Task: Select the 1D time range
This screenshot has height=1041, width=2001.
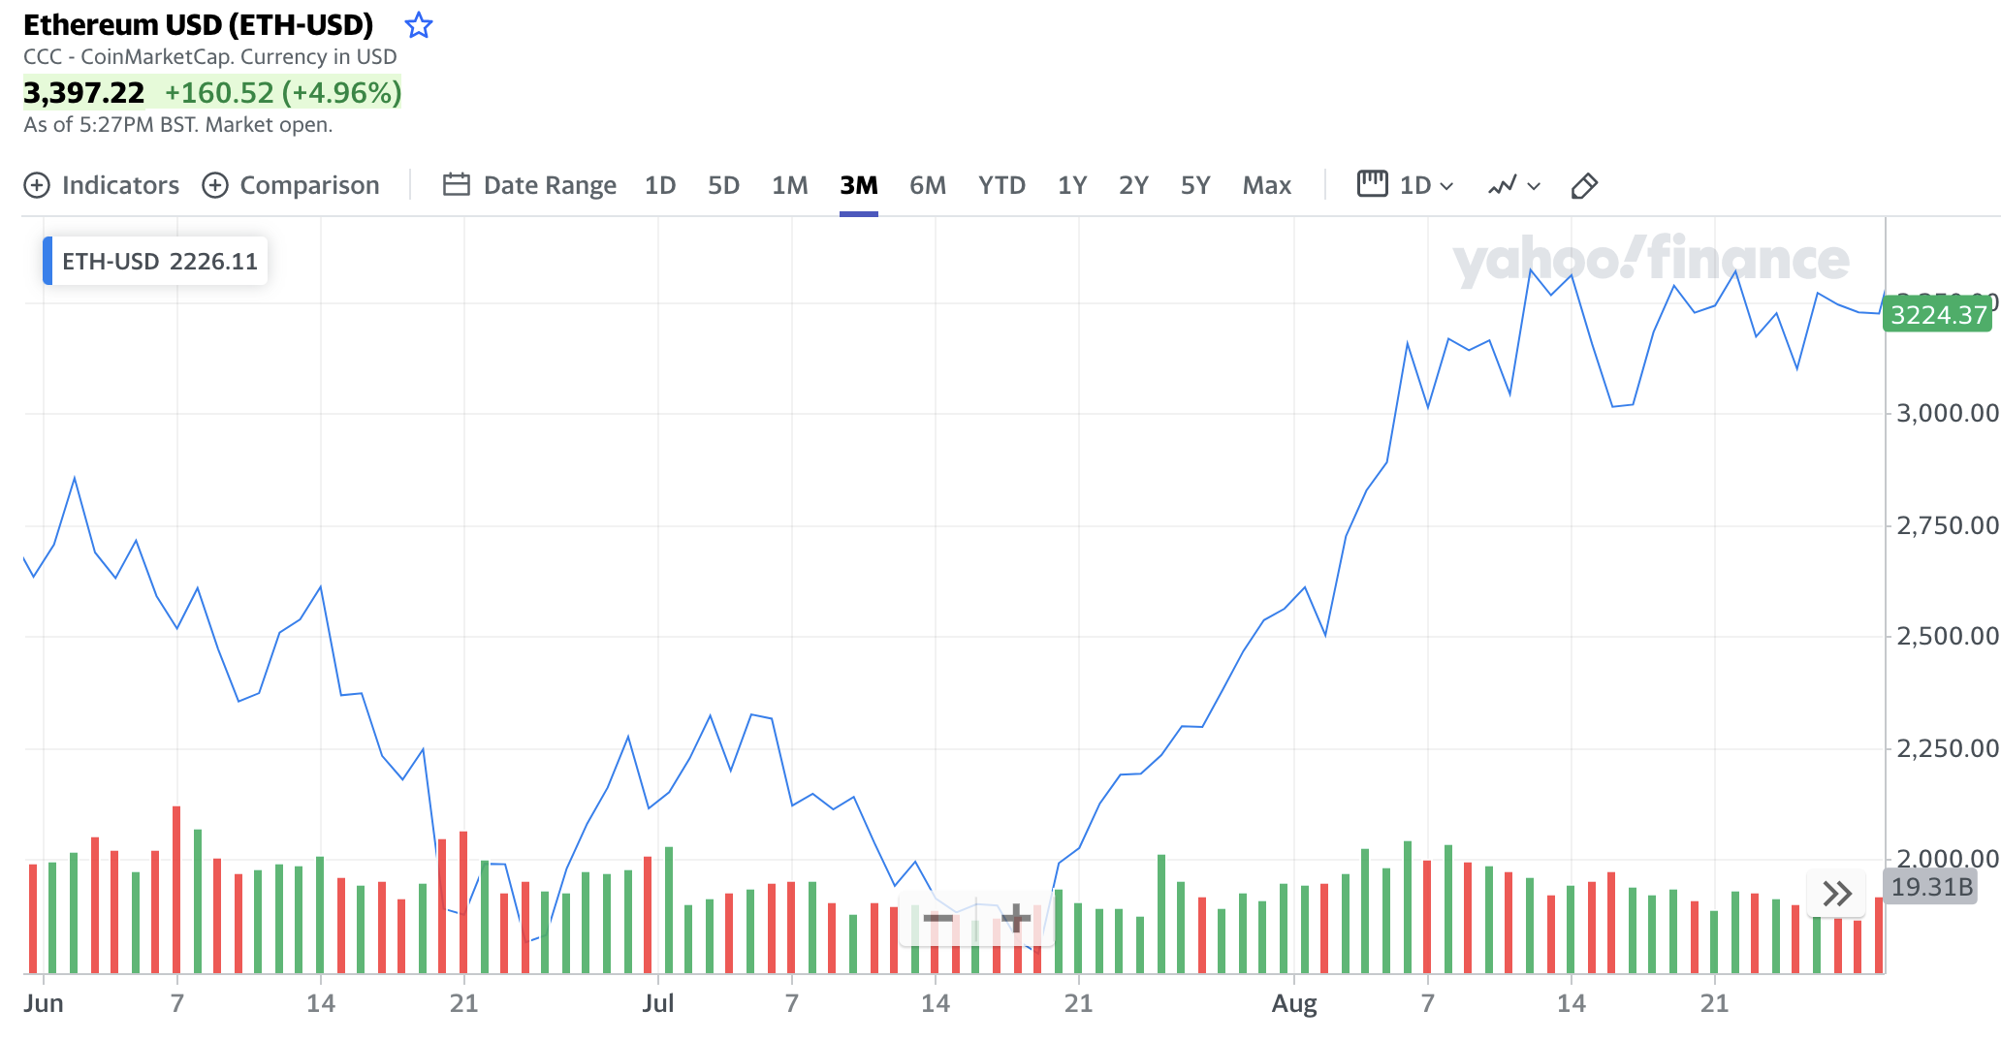Action: (659, 185)
